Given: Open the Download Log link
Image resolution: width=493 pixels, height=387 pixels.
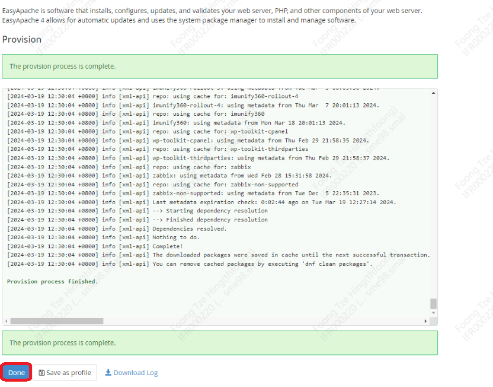Looking at the screenshot, I should click(x=136, y=373).
